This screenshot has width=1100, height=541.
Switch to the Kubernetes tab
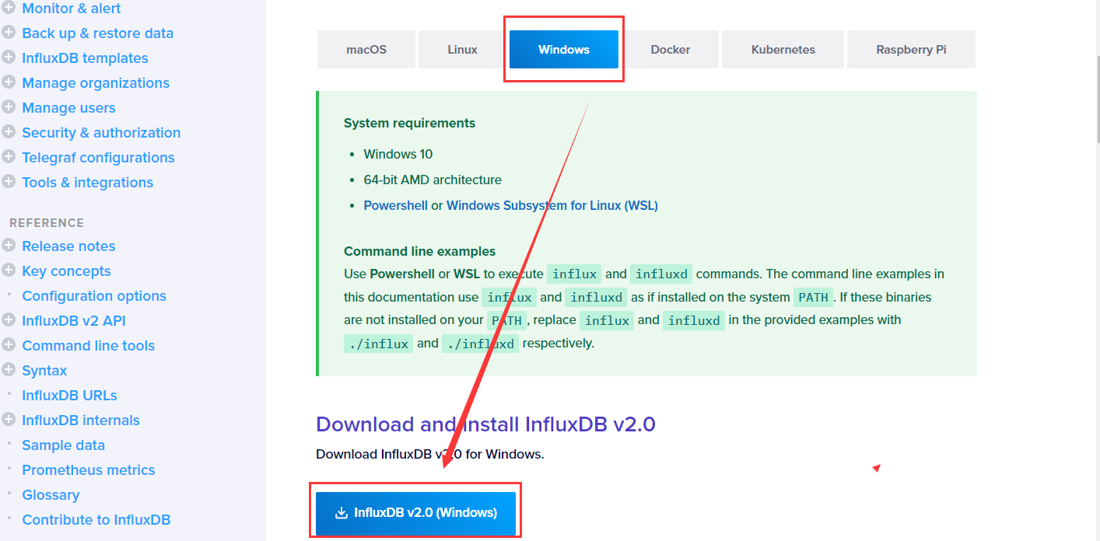tap(783, 50)
